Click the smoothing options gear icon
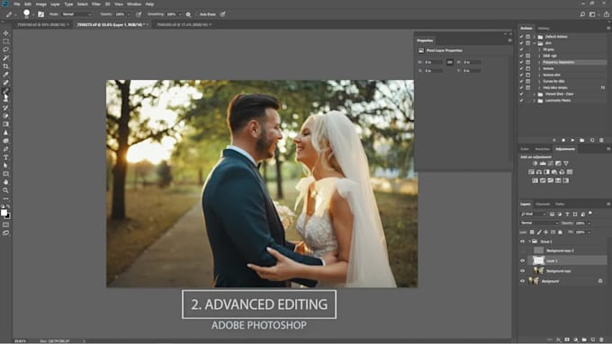Screen dimensions: 612x344 [188, 14]
